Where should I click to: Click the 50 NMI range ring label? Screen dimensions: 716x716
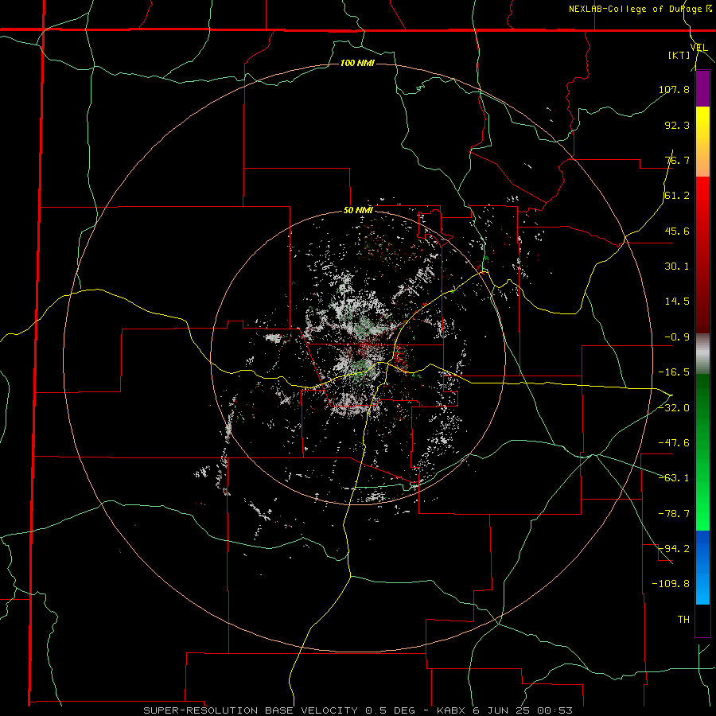click(x=358, y=210)
